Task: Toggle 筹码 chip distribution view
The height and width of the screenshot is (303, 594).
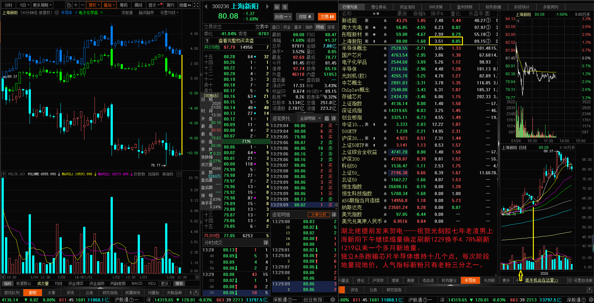Action: pos(124,5)
